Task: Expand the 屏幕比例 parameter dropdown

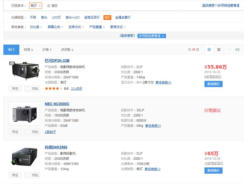Action: tap(55, 27)
